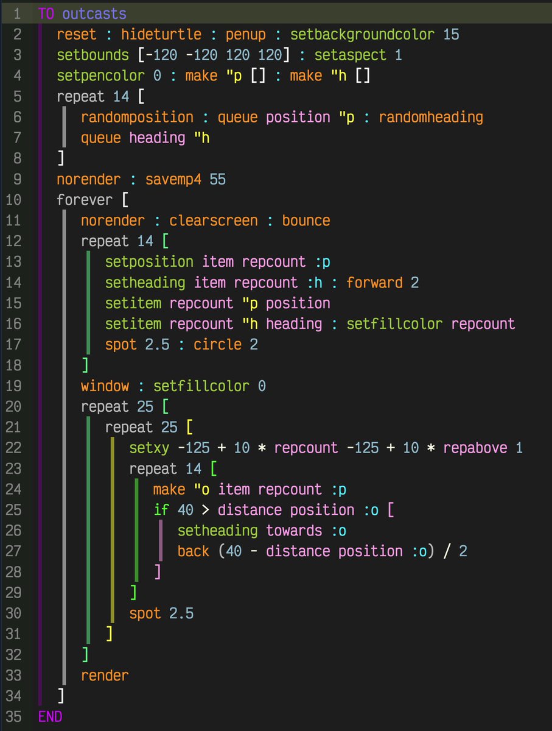Click 'randomheading' on line 6
The height and width of the screenshot is (731, 552).
[x=431, y=117]
